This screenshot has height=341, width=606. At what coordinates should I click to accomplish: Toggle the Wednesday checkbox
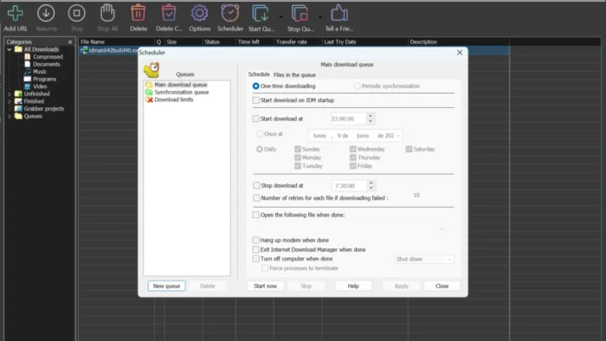coord(353,149)
